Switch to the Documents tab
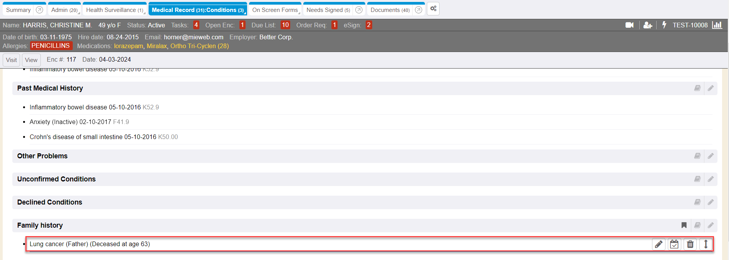729x260 pixels. pos(390,10)
